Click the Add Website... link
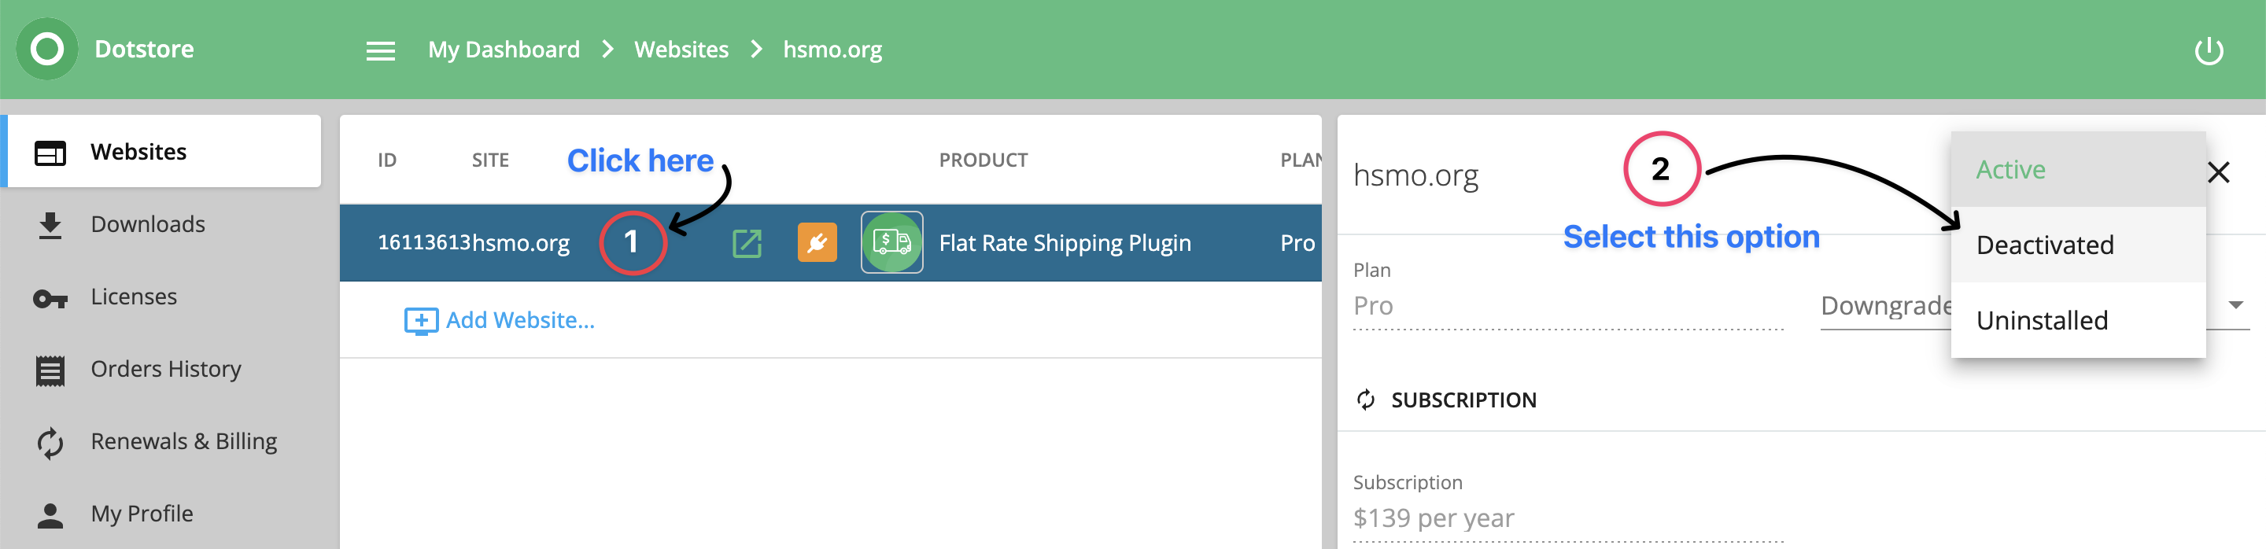Image resolution: width=2266 pixels, height=549 pixels. [x=520, y=320]
